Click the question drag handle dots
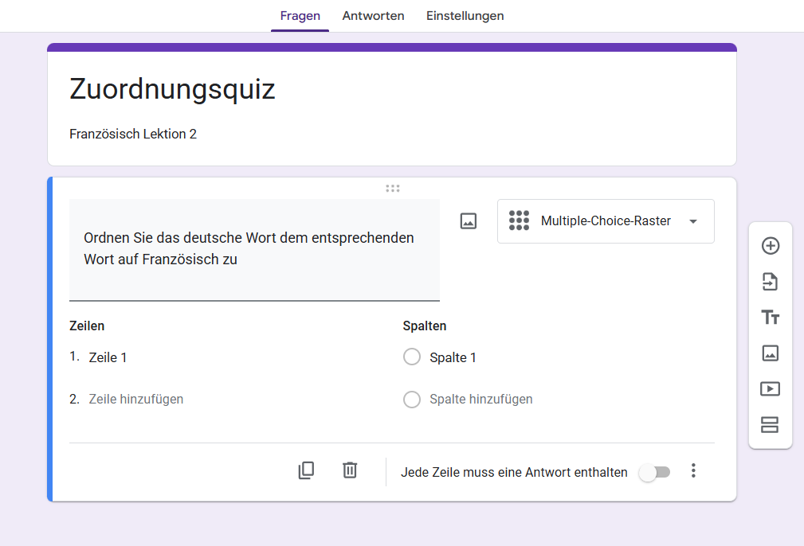The height and width of the screenshot is (546, 804). [x=392, y=188]
